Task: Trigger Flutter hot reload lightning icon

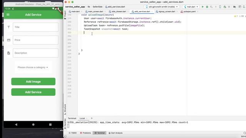Action: point(216,7)
